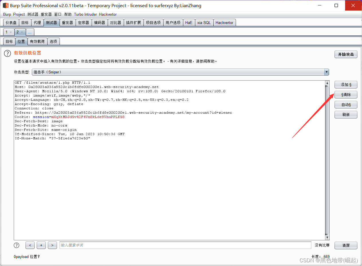Open the 帮助 menu

coord(68,14)
